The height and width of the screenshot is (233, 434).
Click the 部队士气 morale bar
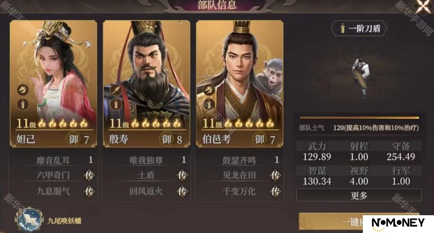coord(359,118)
